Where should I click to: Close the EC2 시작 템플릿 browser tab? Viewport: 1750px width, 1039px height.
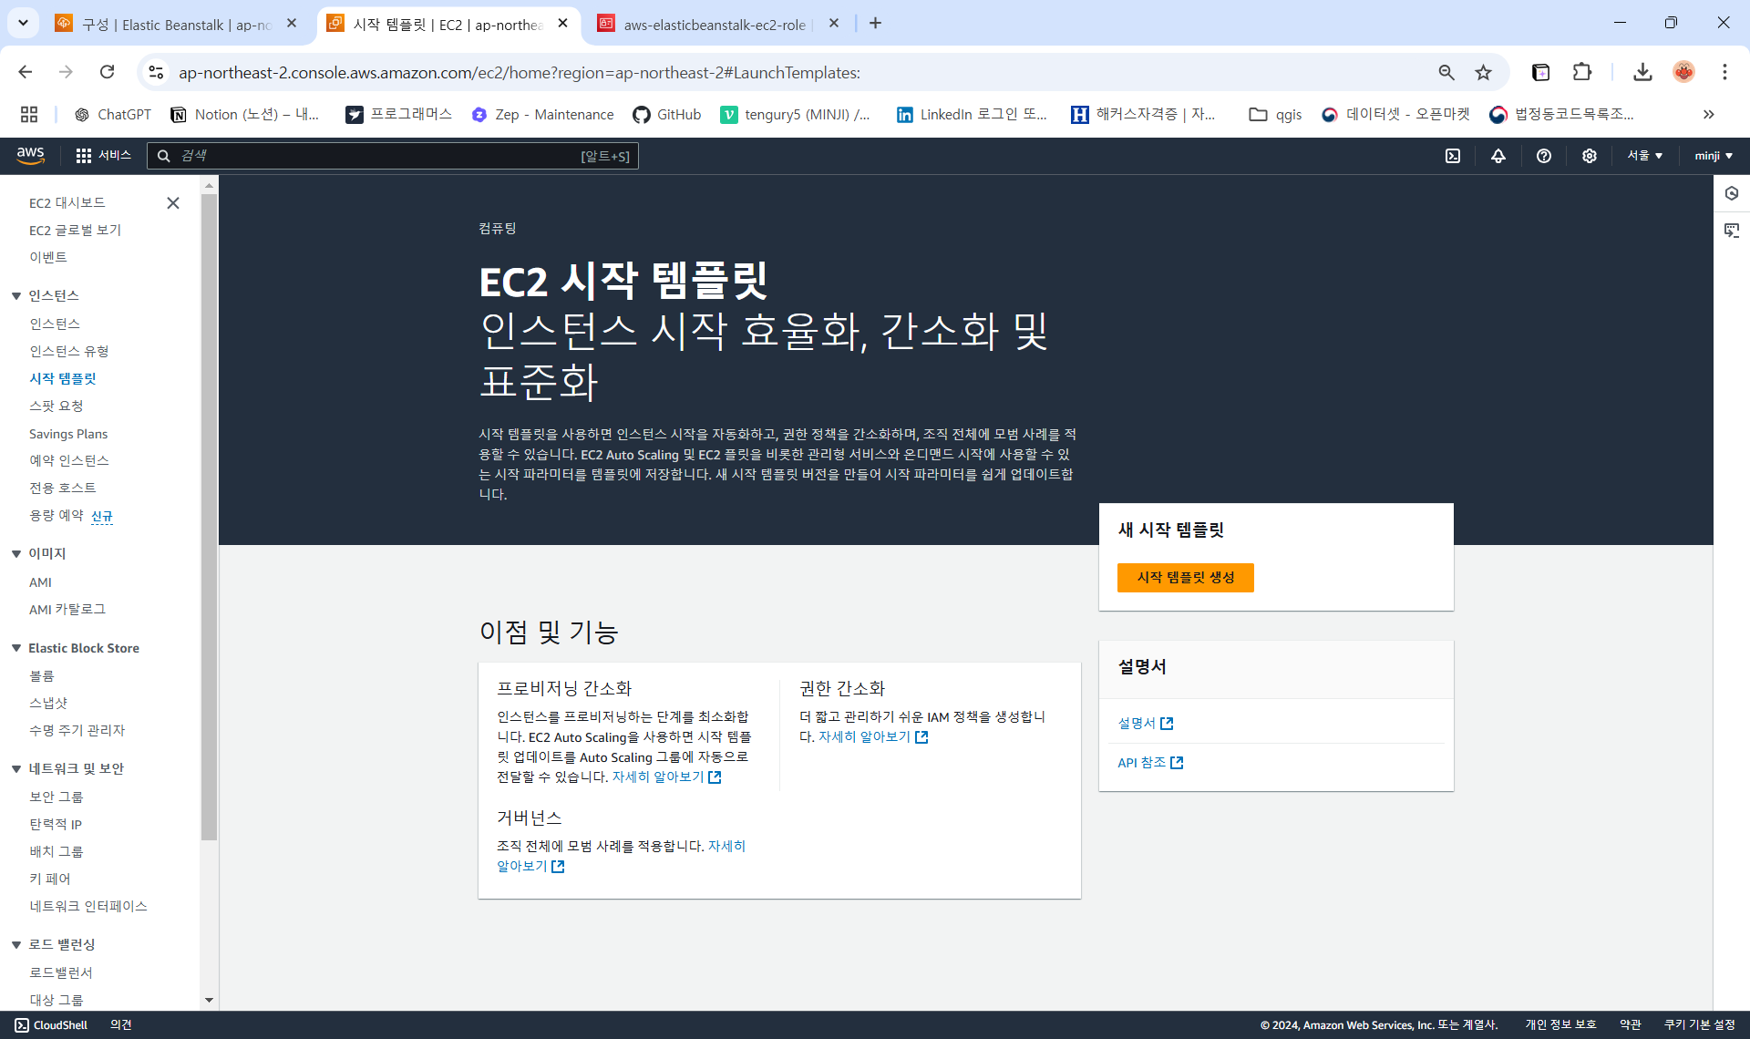point(562,23)
